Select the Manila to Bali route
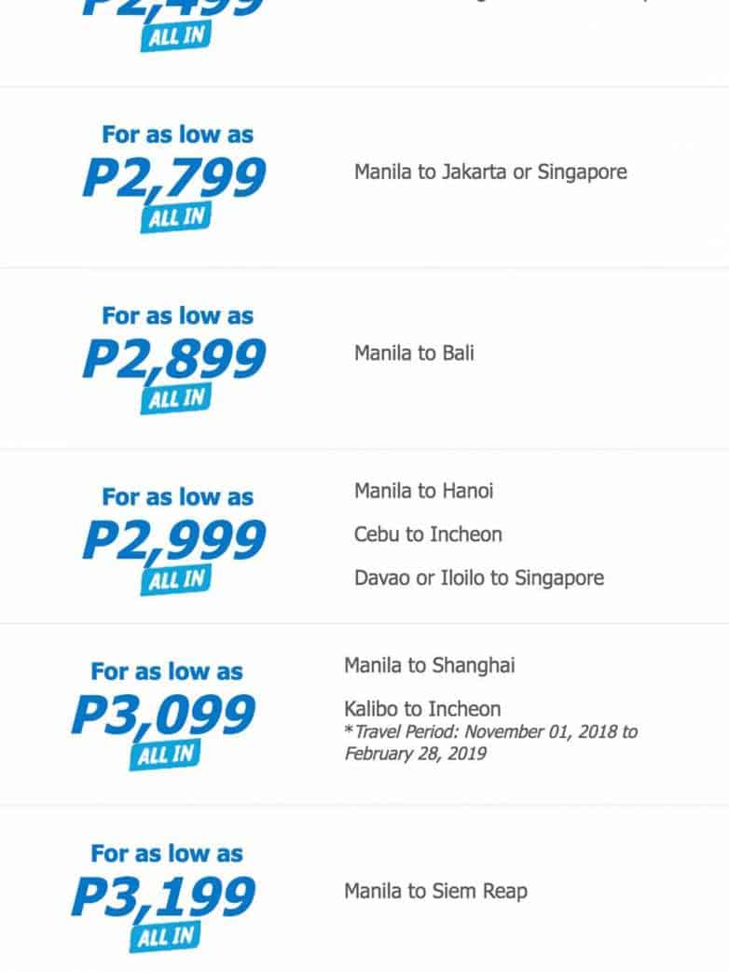 (414, 354)
